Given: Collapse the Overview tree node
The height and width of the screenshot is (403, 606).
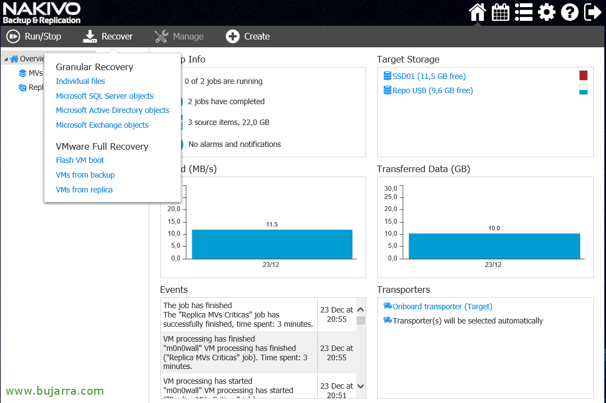Looking at the screenshot, I should (x=6, y=59).
